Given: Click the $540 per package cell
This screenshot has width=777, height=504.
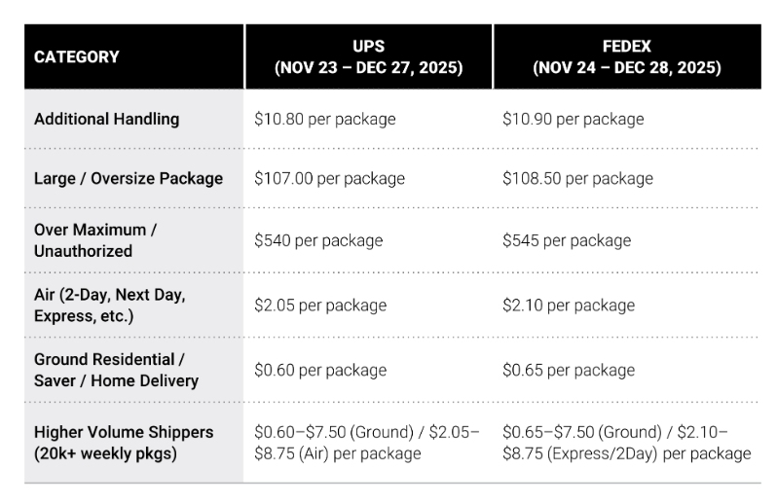Looking at the screenshot, I should (x=318, y=239).
